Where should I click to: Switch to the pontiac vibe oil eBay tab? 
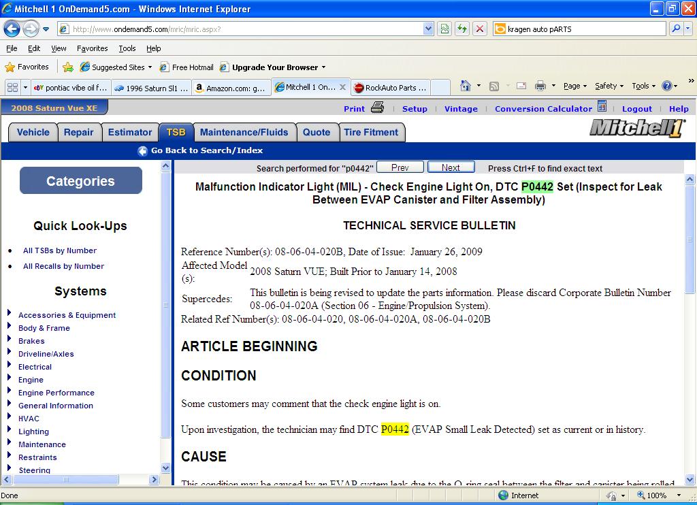pos(70,88)
